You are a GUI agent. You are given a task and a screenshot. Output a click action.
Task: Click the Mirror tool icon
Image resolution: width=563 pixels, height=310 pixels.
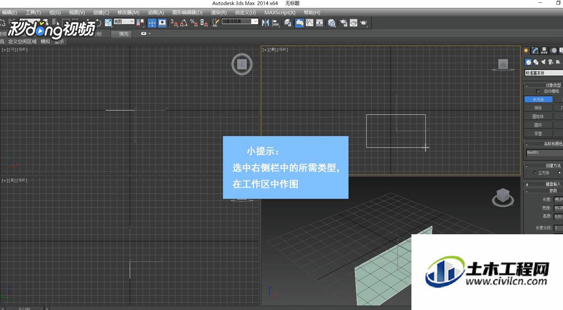pyautogui.click(x=265, y=23)
